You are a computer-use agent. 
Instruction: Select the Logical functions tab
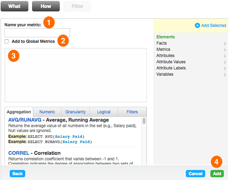pos(103,112)
